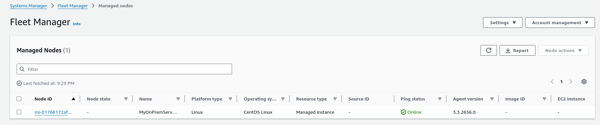Sort by Node state column arrow
The height and width of the screenshot is (125, 600).
coord(126,99)
